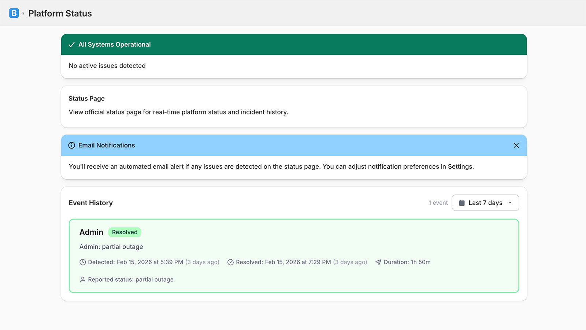
Task: Click the green Resolved status badge
Action: click(125, 232)
